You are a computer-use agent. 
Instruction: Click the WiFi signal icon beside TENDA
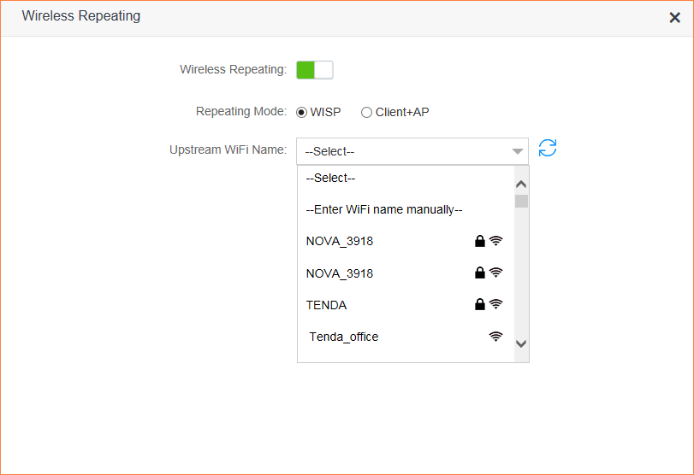point(495,305)
